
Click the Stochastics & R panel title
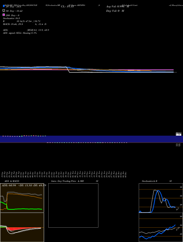pyautogui.click(x=150, y=181)
